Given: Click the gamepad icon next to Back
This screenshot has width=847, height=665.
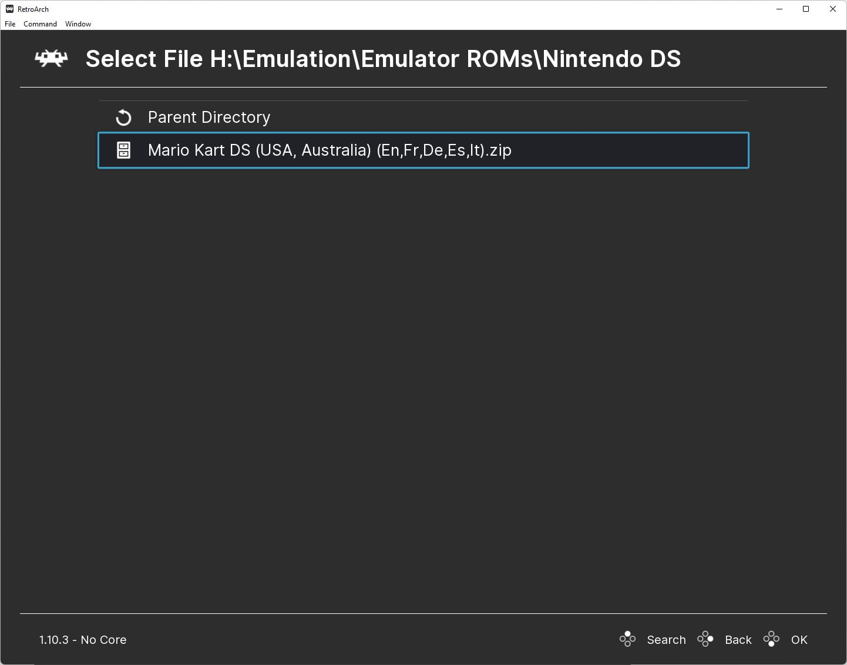Looking at the screenshot, I should 705,639.
